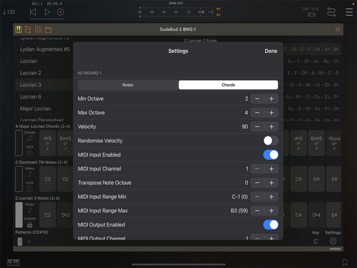Click the Major Locrian Chords velocity strip
Viewport: 357px width, 268px height.
pos(19,143)
